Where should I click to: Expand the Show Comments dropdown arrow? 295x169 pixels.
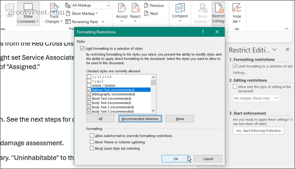37,21
